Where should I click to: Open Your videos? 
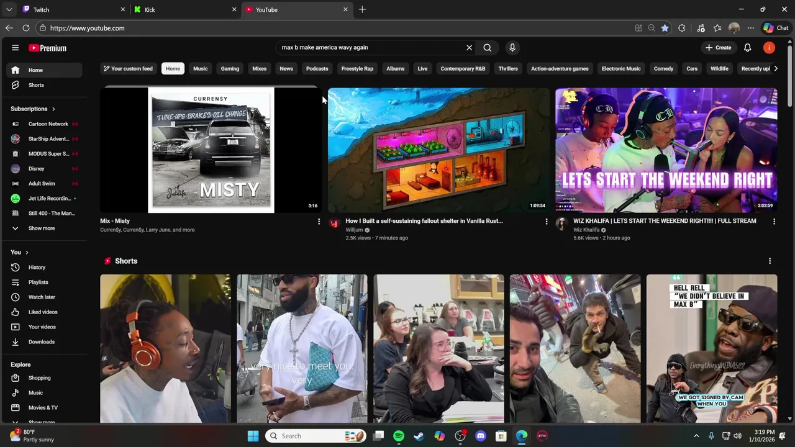pyautogui.click(x=43, y=327)
